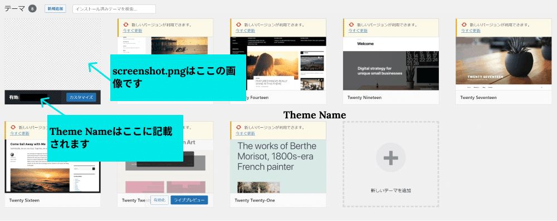Click the Twenty Sixteen theme name
This screenshot has height=221, width=557.
pos(25,200)
